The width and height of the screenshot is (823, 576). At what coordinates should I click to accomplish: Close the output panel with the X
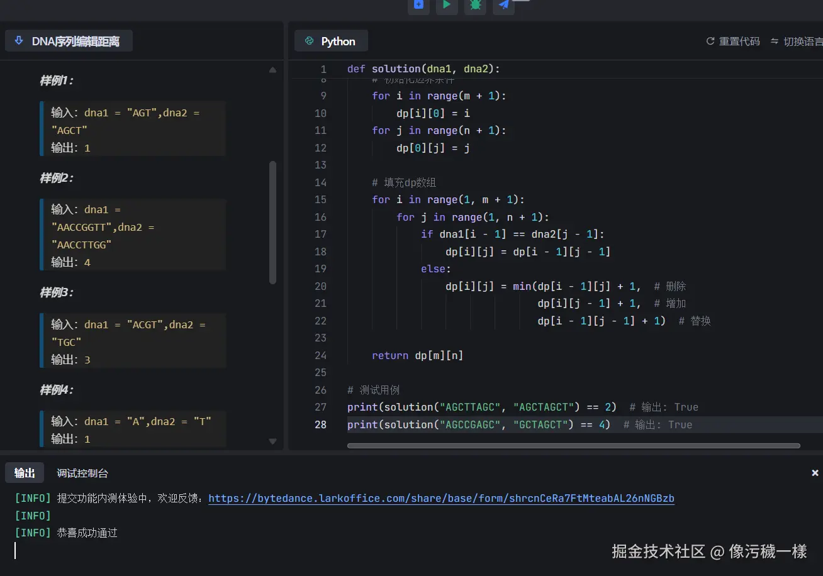tap(815, 473)
